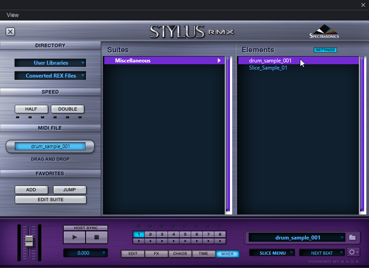Click the play arrow under part 1
This screenshot has width=369, height=268.
pyautogui.click(x=139, y=241)
